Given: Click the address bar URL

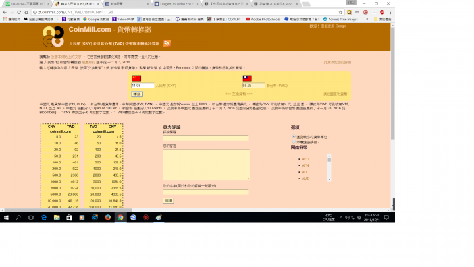Looking at the screenshot, I should point(76,12).
